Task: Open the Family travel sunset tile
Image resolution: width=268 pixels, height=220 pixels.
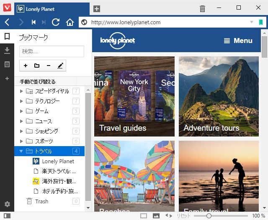Action: pos(219,176)
